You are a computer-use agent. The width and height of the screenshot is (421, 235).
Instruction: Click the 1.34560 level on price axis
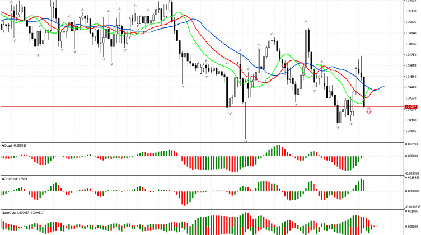(411, 76)
